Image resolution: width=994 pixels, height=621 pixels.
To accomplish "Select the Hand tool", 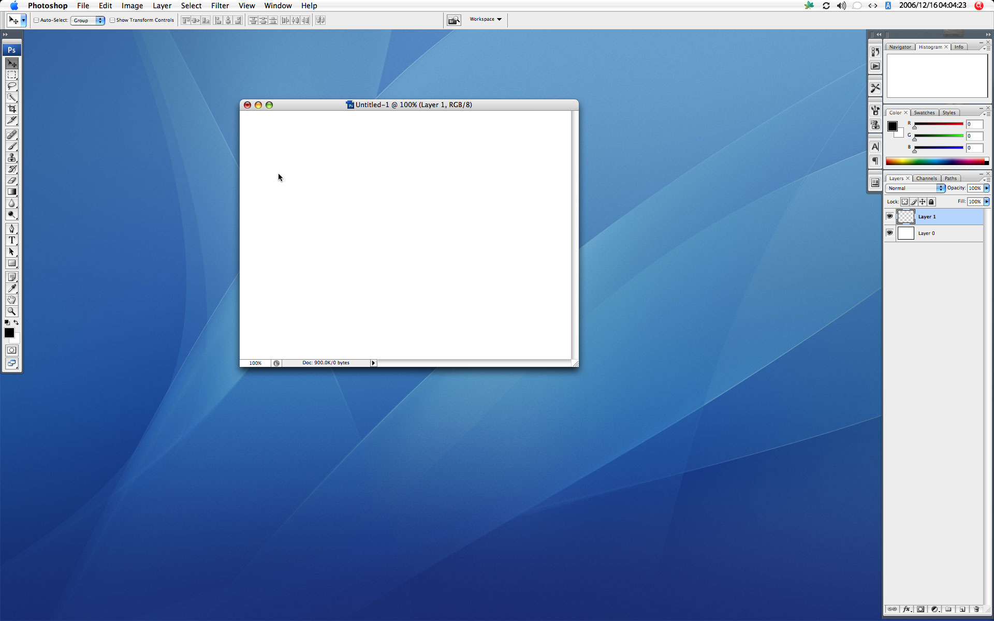I will pyautogui.click(x=12, y=300).
